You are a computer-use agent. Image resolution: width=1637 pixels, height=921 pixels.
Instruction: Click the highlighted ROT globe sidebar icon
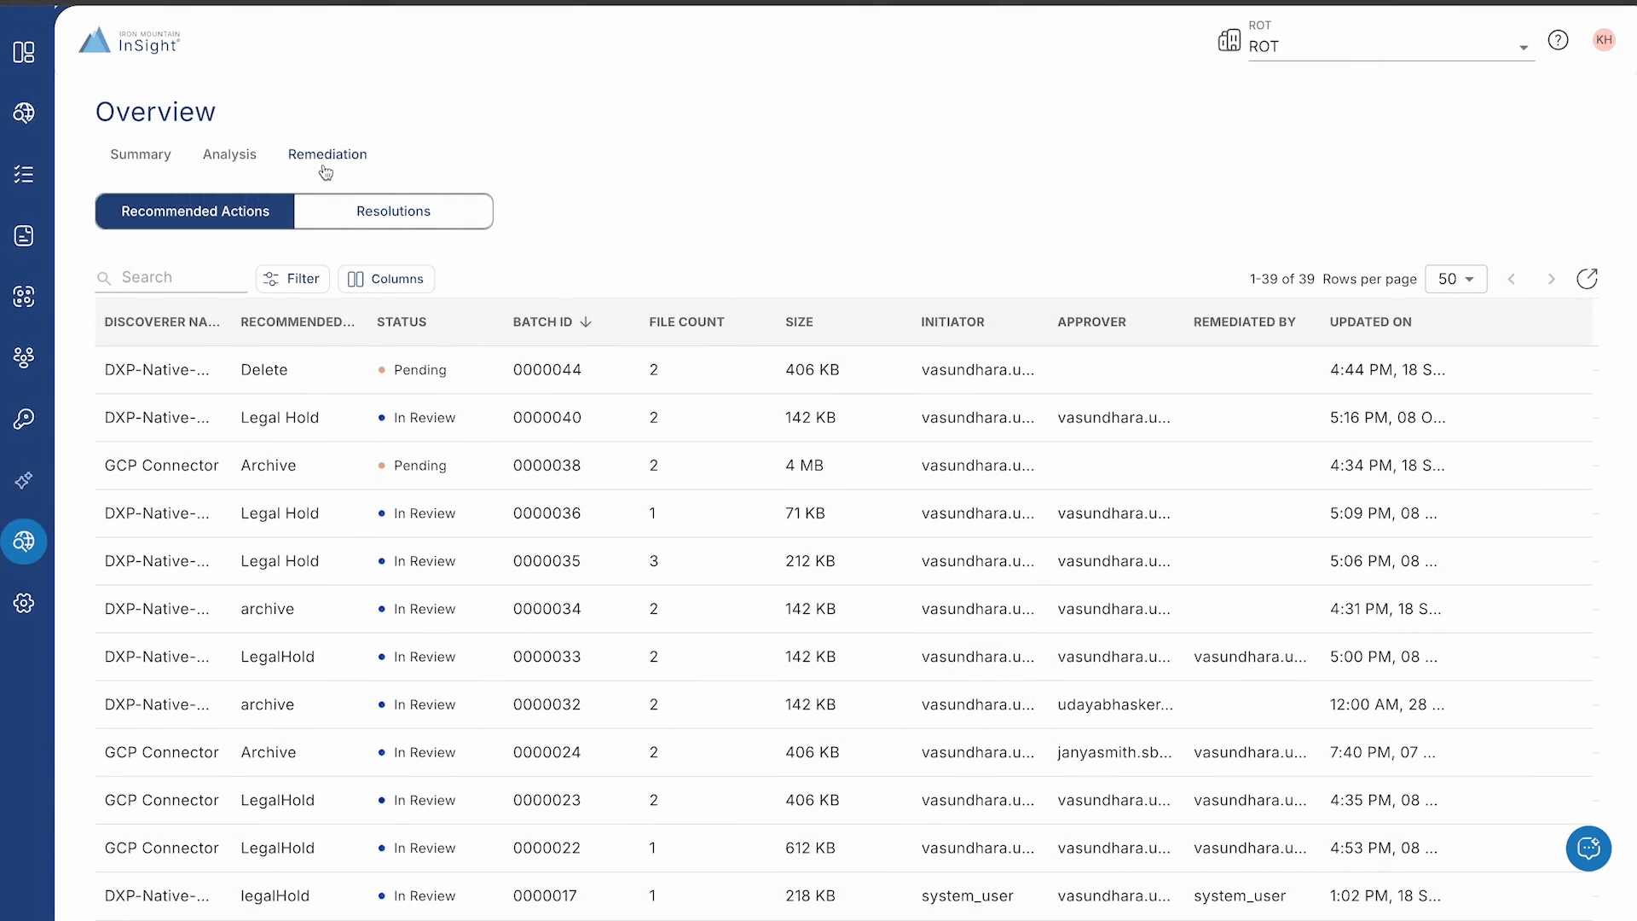tap(24, 542)
